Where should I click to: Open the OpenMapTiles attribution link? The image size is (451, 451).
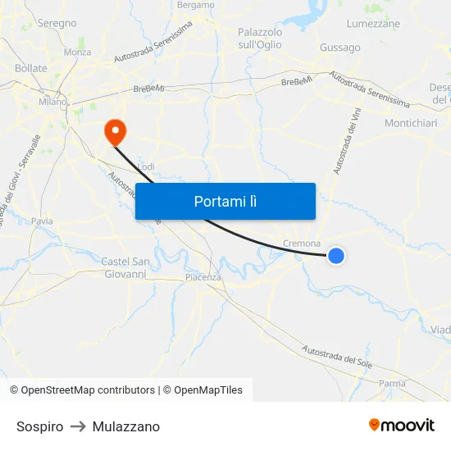coord(203,390)
